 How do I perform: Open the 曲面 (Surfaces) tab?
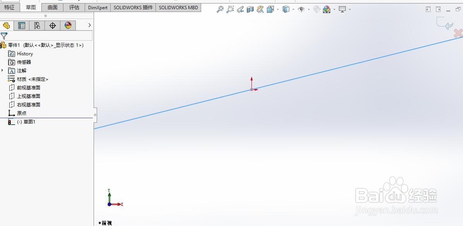tap(53, 8)
